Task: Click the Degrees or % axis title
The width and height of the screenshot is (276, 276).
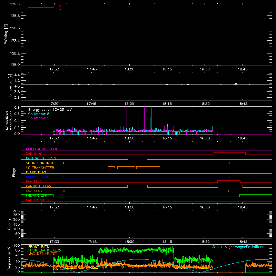Action: pyautogui.click(x=9, y=258)
